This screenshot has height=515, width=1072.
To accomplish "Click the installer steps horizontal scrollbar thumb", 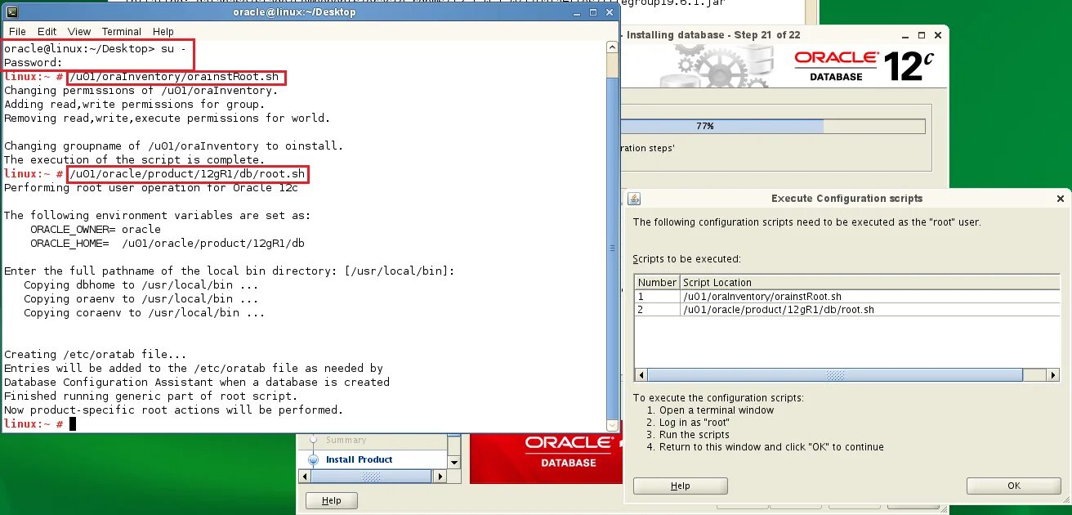I will [x=372, y=477].
